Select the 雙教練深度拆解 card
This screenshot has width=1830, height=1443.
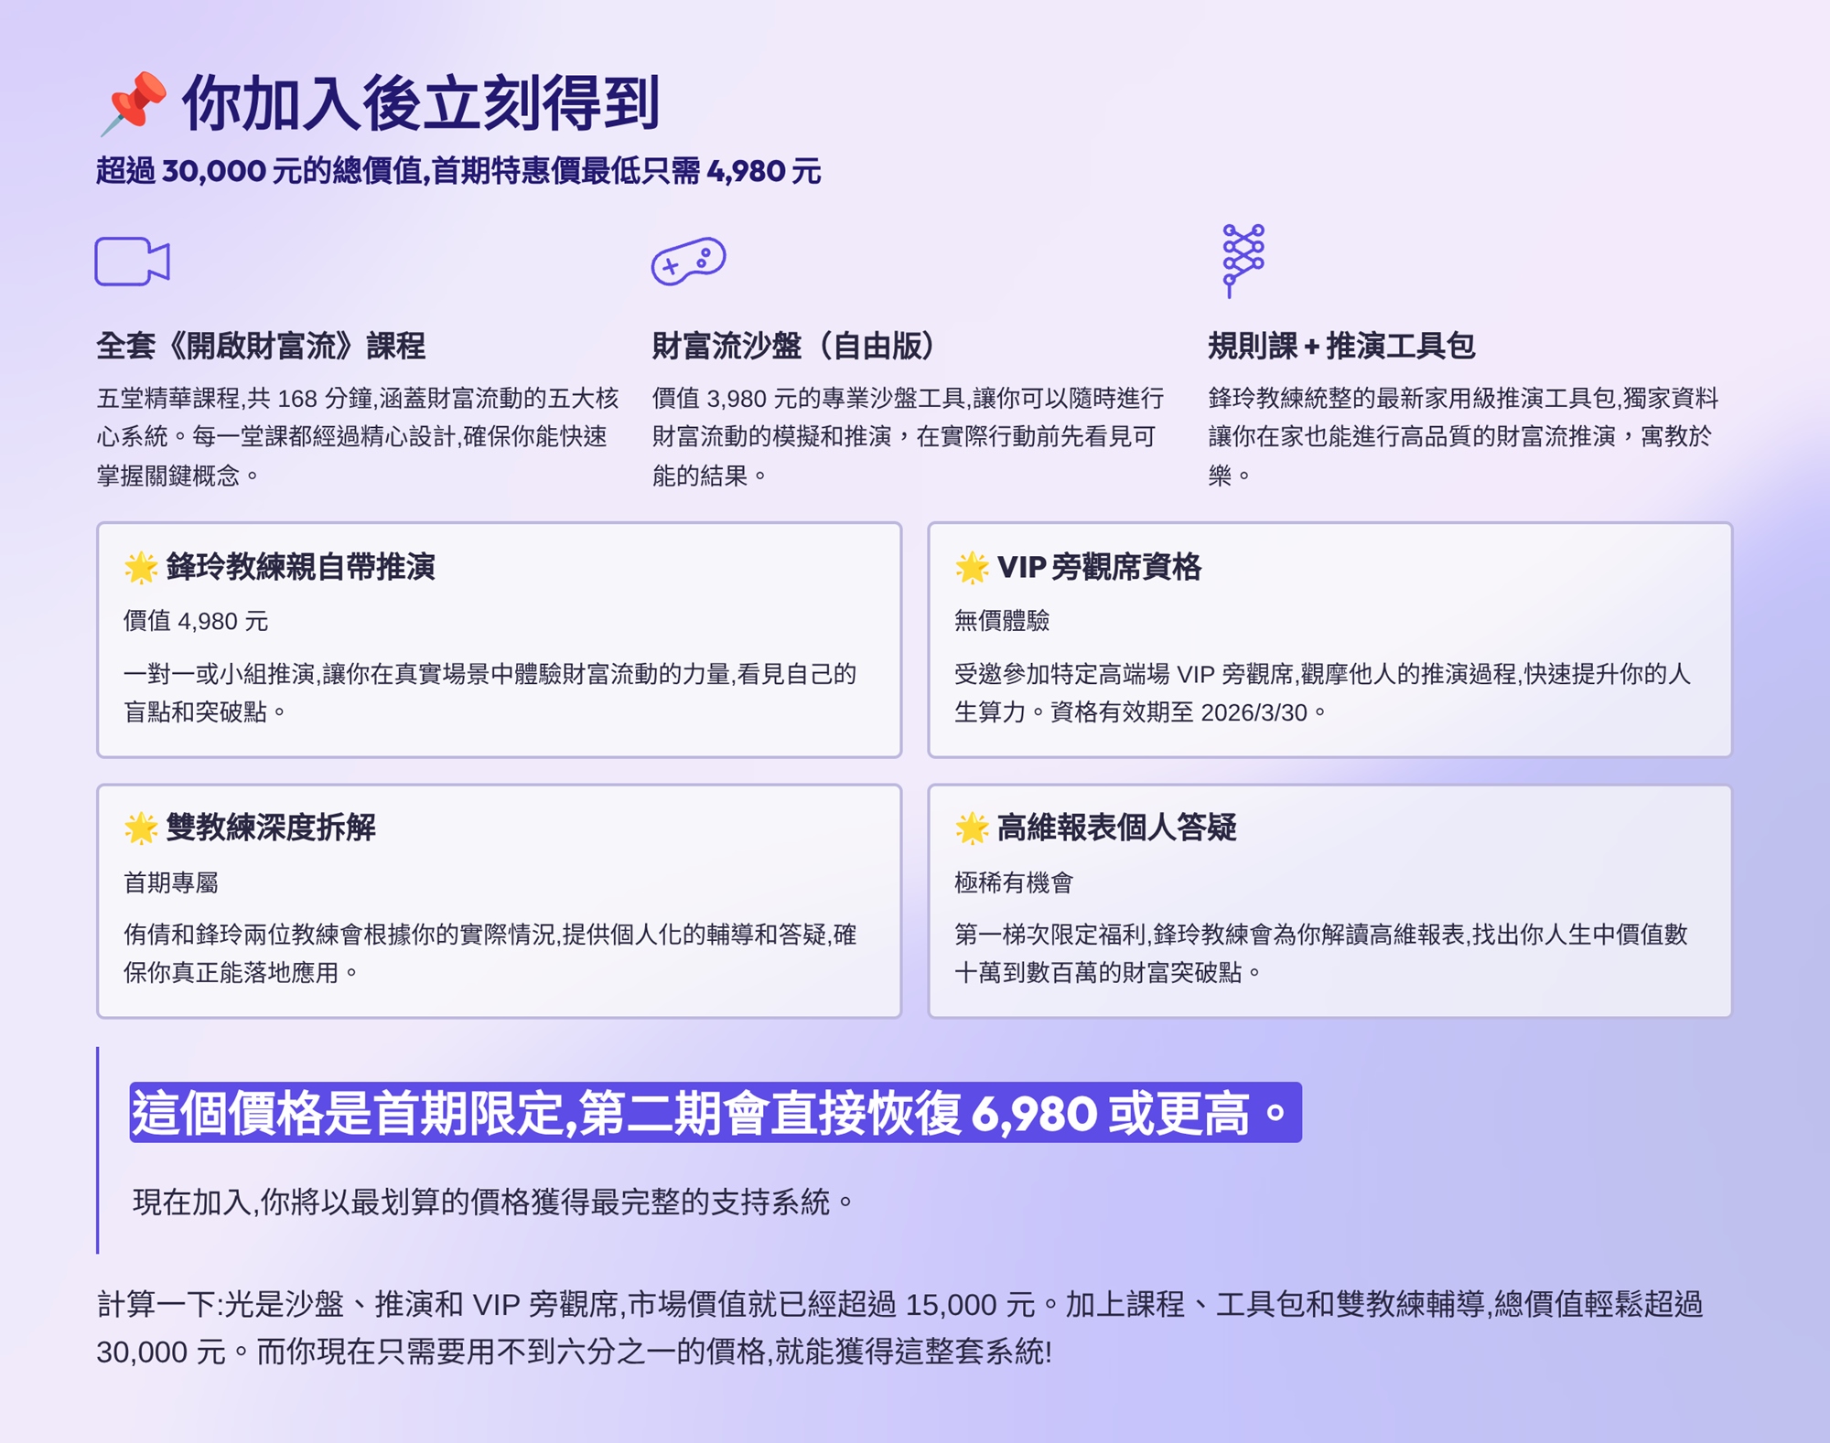coord(499,900)
